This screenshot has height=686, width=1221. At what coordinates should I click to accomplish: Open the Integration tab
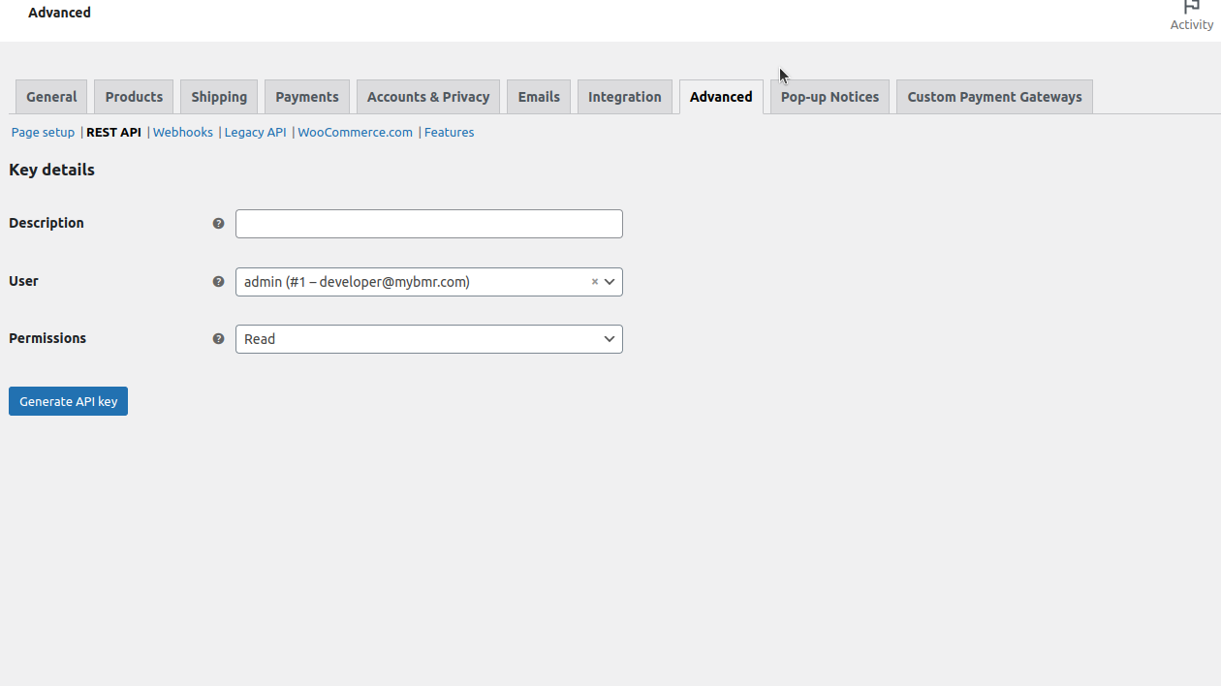(x=625, y=97)
